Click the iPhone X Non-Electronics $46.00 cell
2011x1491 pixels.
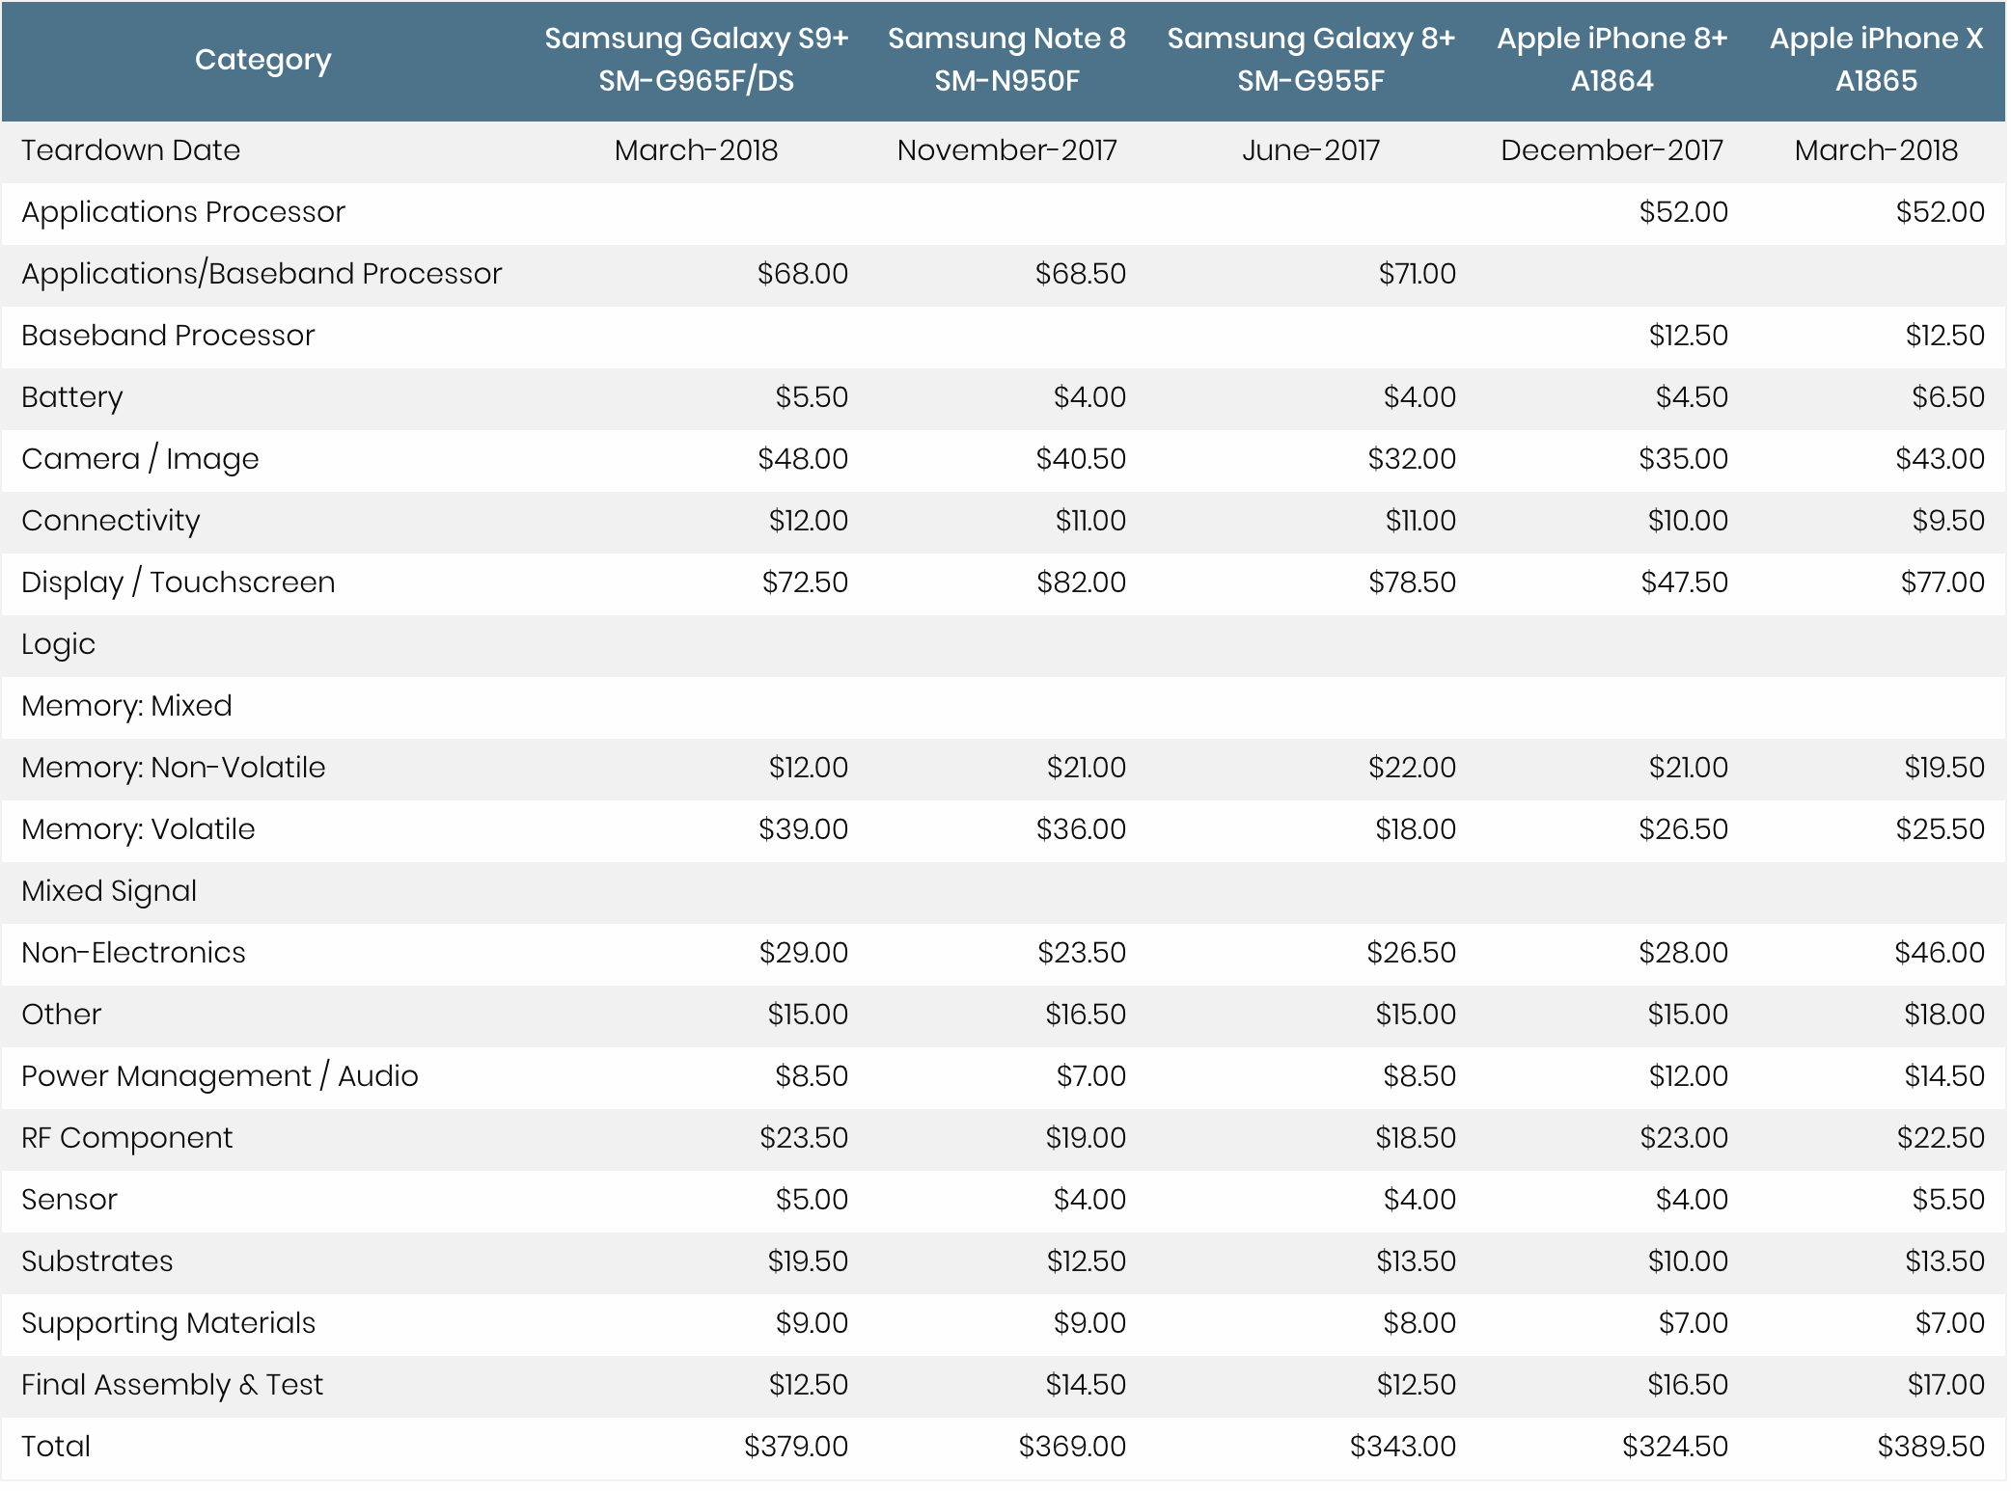tap(1940, 953)
